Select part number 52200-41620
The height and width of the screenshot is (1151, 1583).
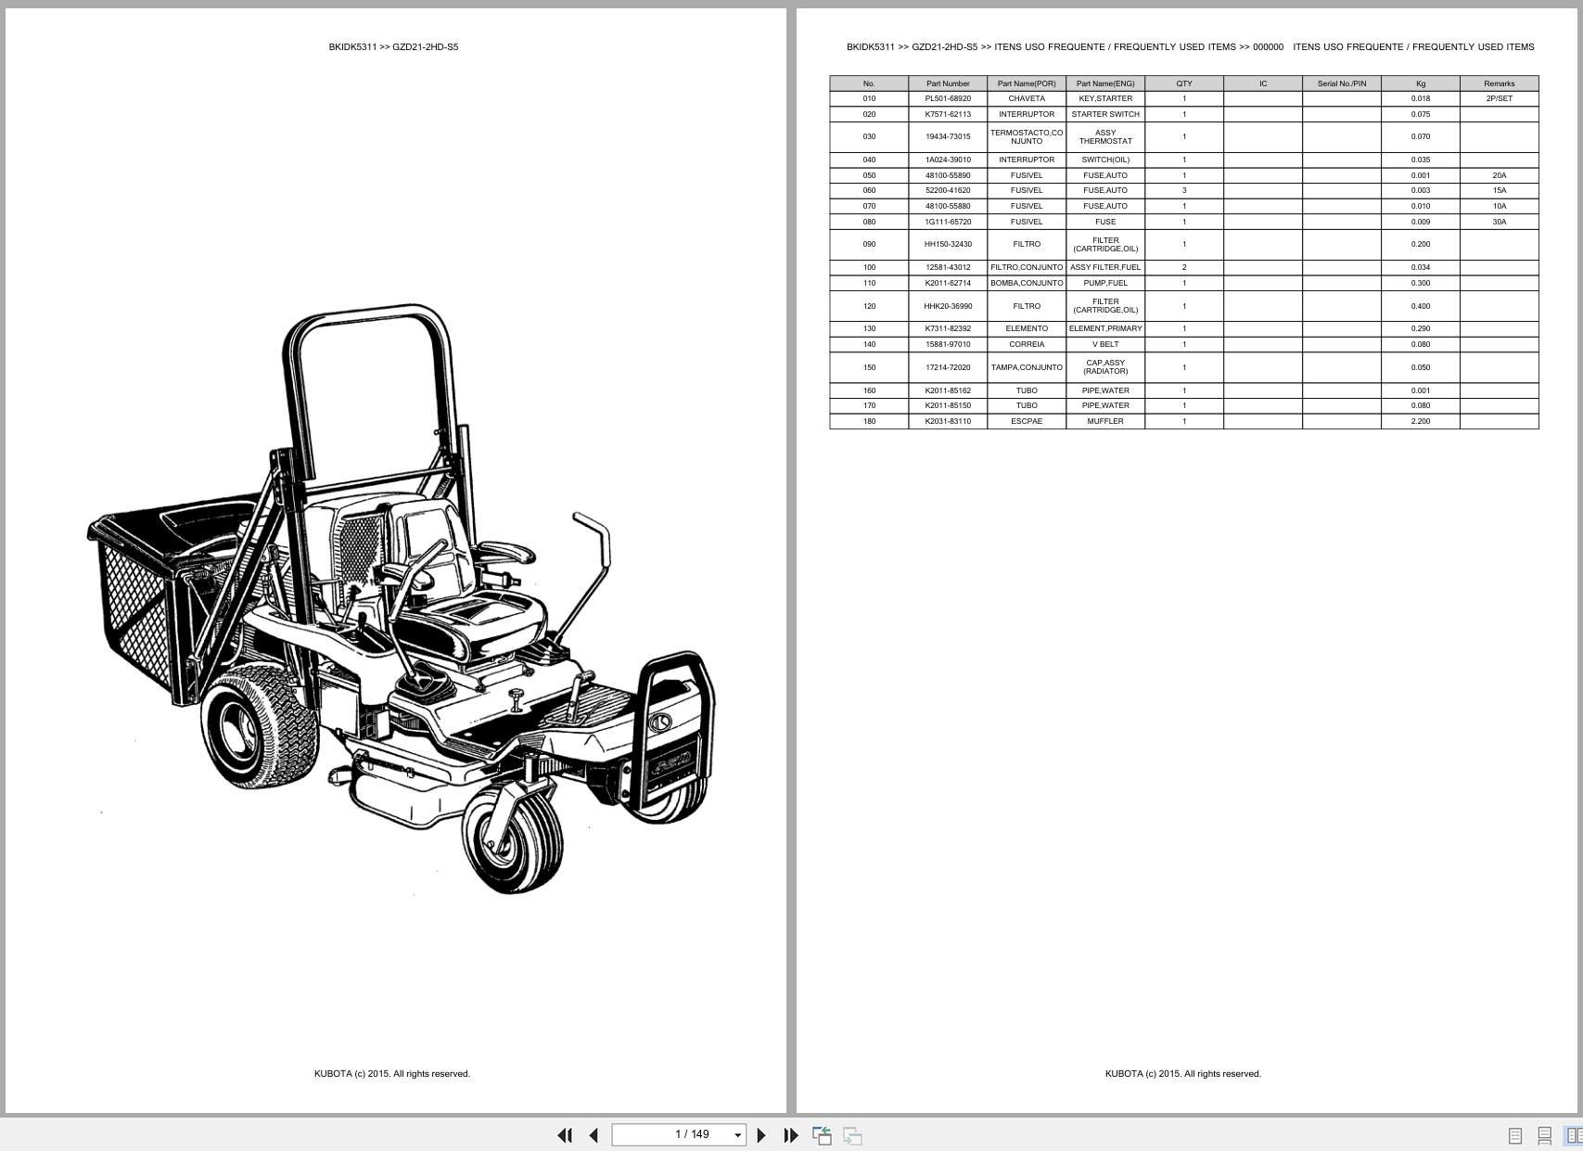point(948,190)
